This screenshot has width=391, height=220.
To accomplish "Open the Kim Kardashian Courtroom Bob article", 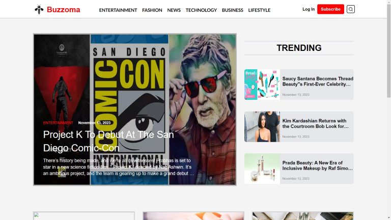I will pyautogui.click(x=315, y=124).
